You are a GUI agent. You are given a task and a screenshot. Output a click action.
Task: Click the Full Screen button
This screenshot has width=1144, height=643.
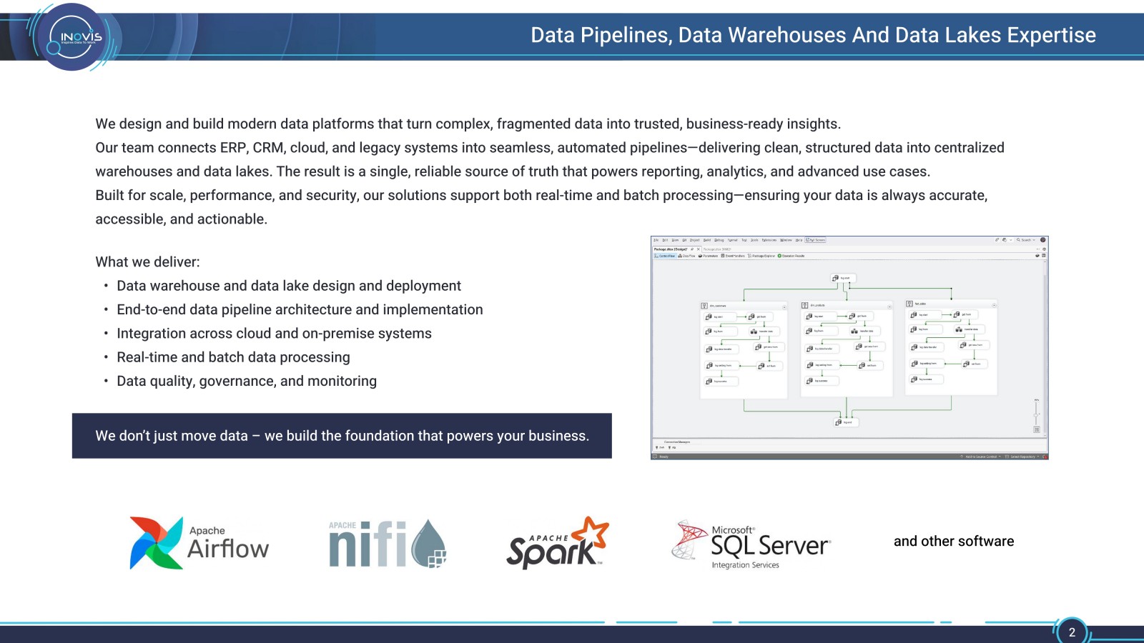pyautogui.click(x=815, y=240)
